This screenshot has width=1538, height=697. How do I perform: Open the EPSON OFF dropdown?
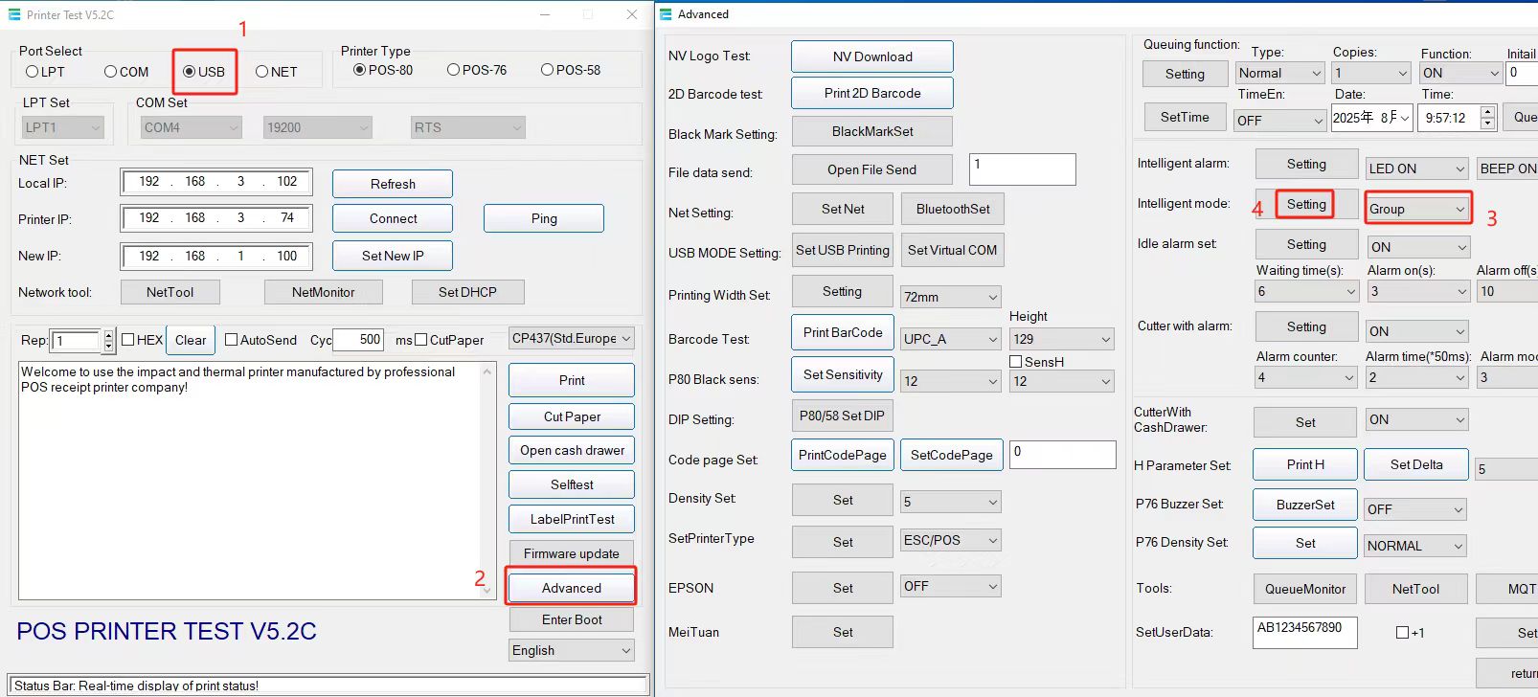click(951, 586)
